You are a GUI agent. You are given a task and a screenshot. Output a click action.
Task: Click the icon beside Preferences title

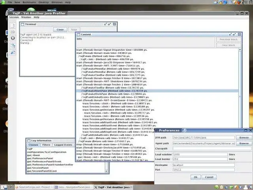click(184, 130)
